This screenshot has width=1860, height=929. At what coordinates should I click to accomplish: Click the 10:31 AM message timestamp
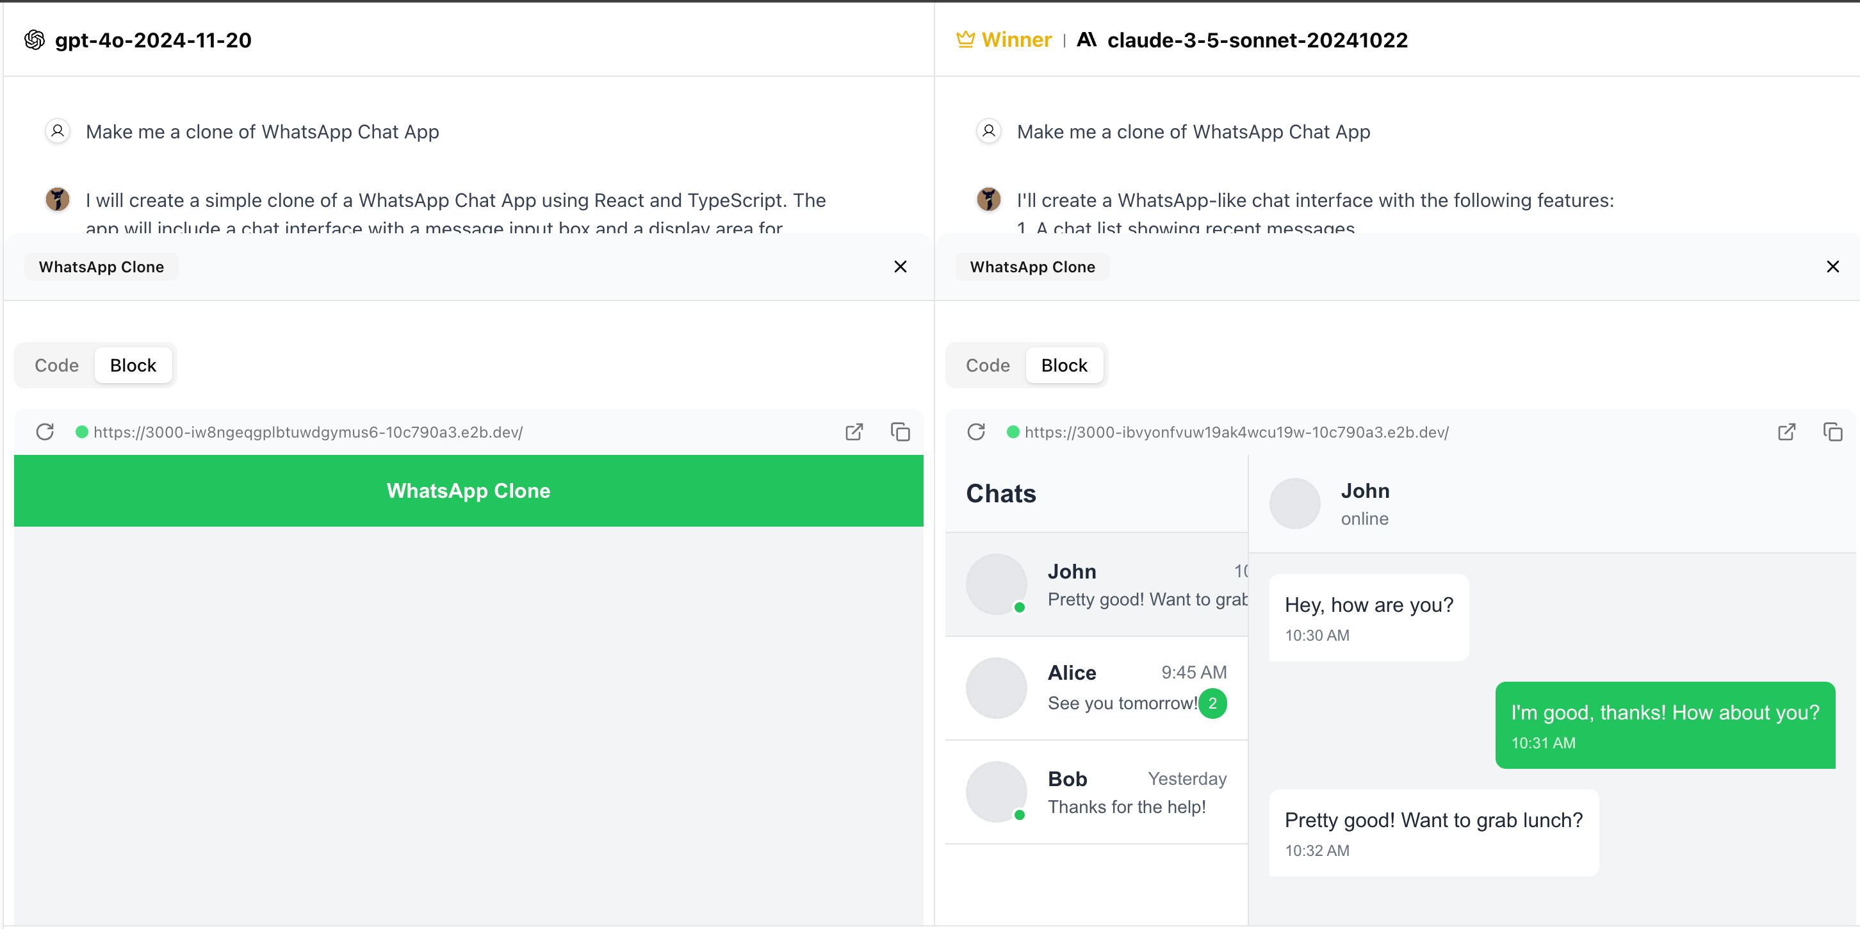pyautogui.click(x=1543, y=743)
